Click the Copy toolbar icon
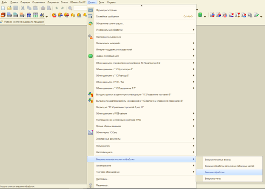The width and height of the screenshot is (265, 189). pyautogui.click(x=29, y=8)
